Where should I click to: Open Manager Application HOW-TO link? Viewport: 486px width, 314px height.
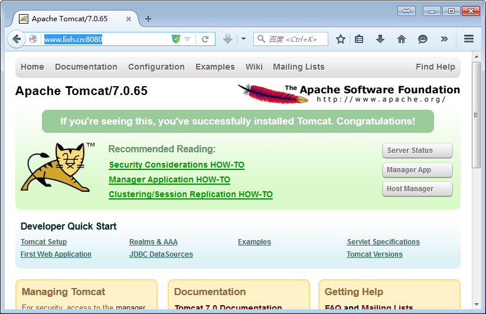click(x=169, y=179)
